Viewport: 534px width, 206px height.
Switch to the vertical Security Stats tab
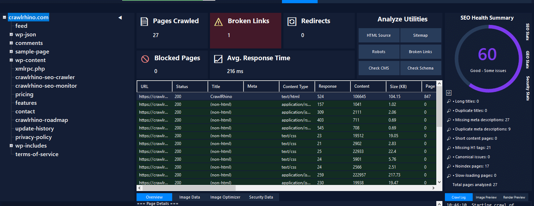528,88
